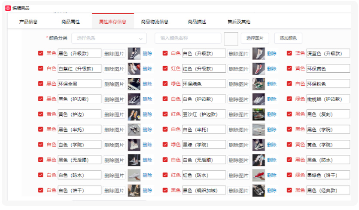
Task: Open the 产品信息 tab
Action: [x=28, y=22]
